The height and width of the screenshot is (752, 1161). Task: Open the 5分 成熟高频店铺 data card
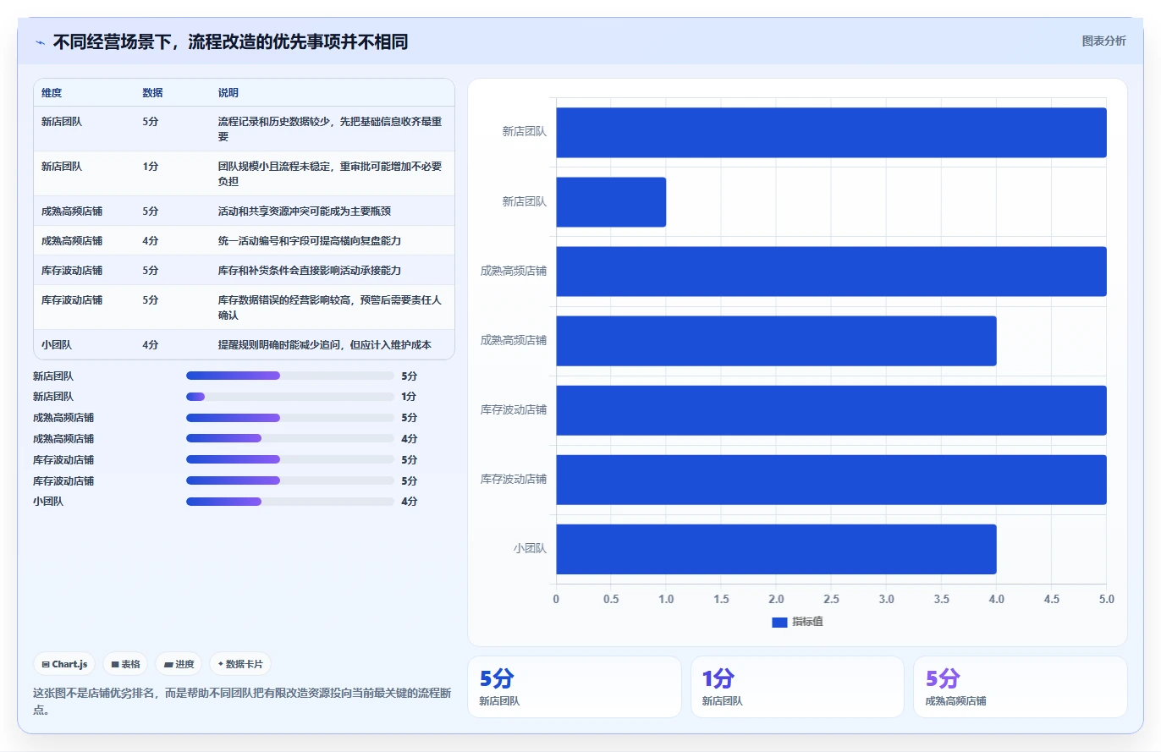click(x=1021, y=687)
